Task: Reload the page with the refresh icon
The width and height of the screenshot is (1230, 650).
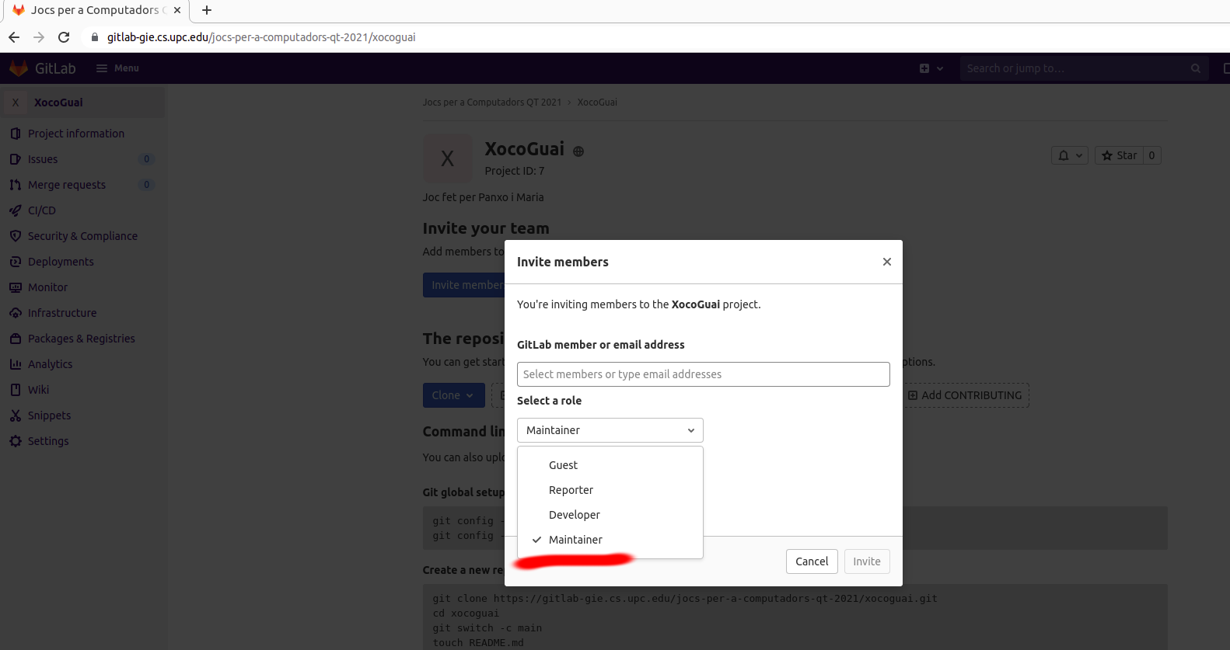Action: (x=64, y=37)
